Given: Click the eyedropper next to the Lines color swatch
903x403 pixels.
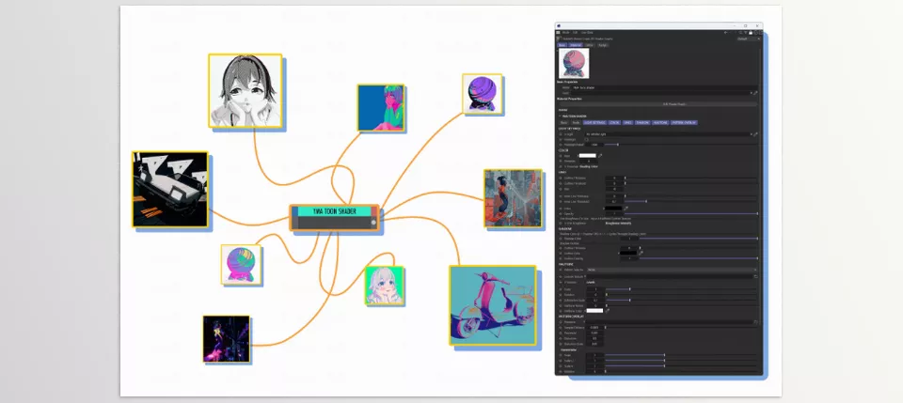Looking at the screenshot, I should click(x=626, y=209).
